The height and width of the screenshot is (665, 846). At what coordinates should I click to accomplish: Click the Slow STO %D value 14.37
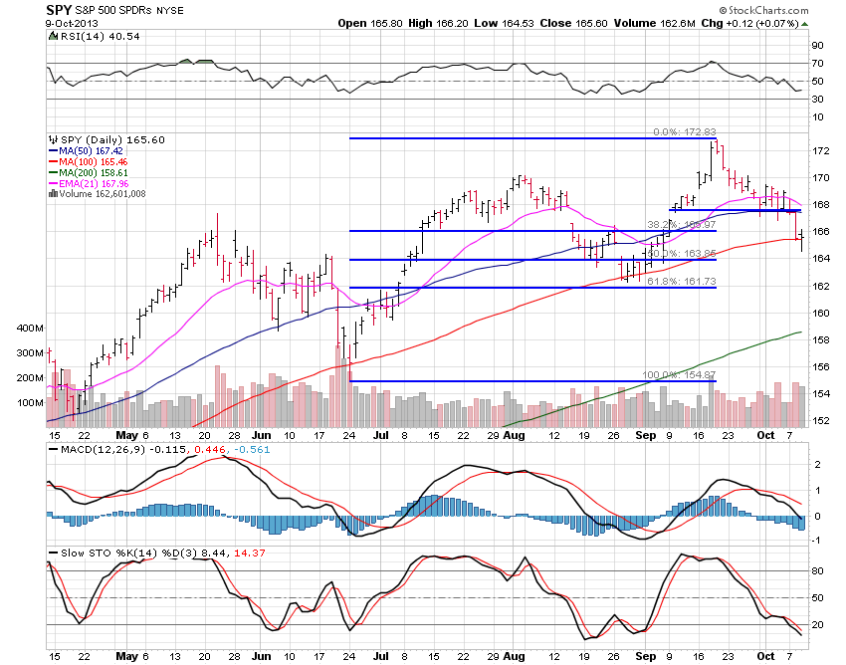[249, 554]
